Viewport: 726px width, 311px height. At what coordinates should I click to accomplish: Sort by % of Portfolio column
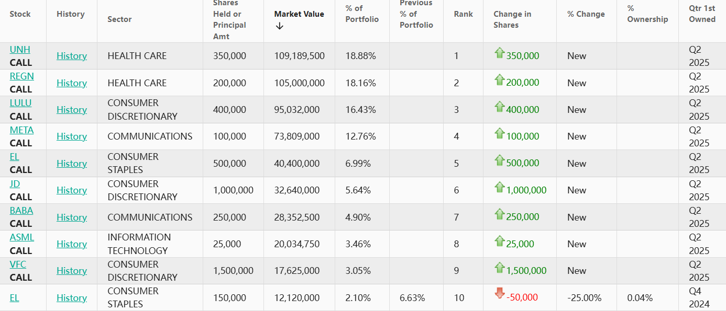361,14
